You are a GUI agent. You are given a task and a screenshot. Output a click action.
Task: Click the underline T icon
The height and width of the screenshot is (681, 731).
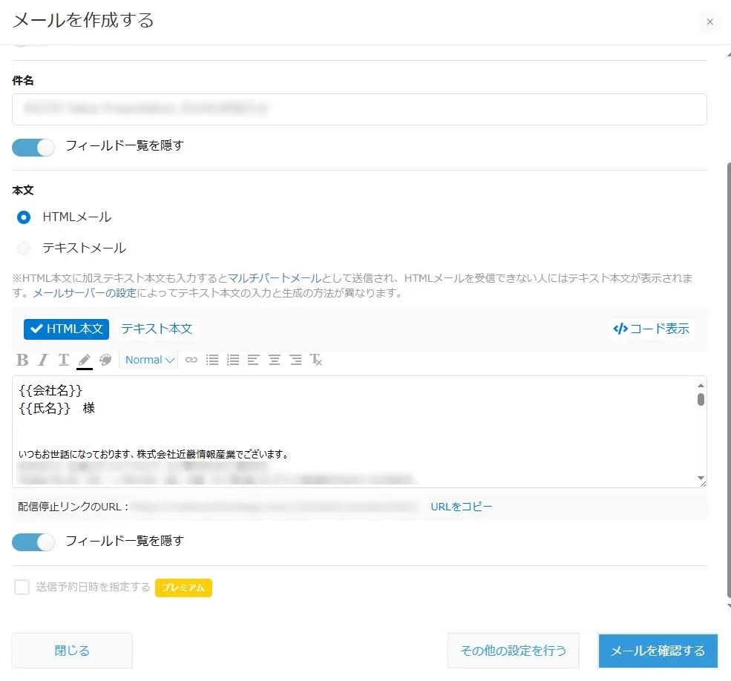(64, 360)
